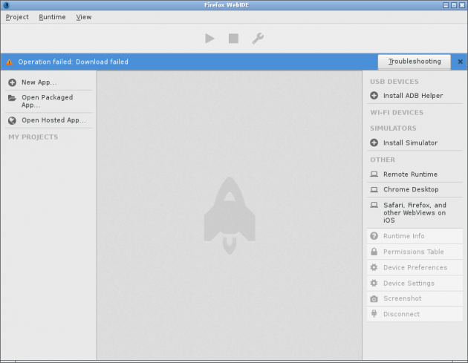Click the plus icon beside Install ADB Helper
468x363 pixels.
coord(374,96)
